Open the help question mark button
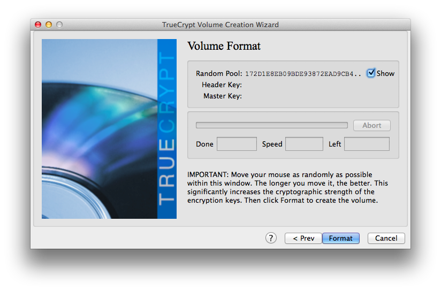This screenshot has width=441, height=291. tap(271, 238)
